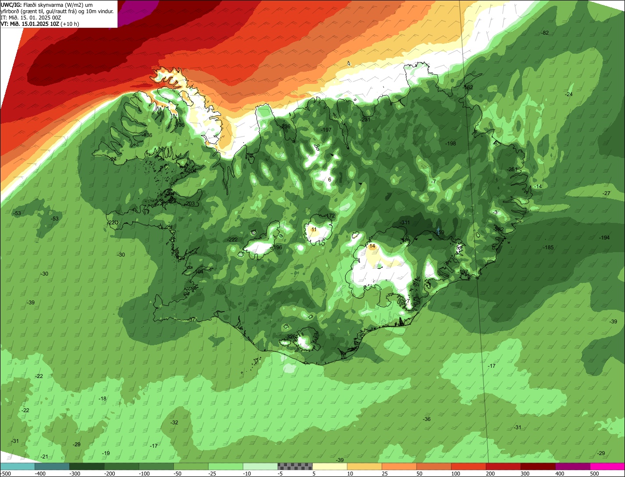Click the 'IT: Mið. 15. 01. 2025 00Z' line
This screenshot has width=625, height=477.
pyautogui.click(x=31, y=17)
